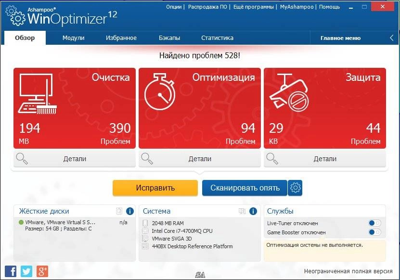
Task: Click the n/a value for VMware disk
Action: (x=124, y=222)
